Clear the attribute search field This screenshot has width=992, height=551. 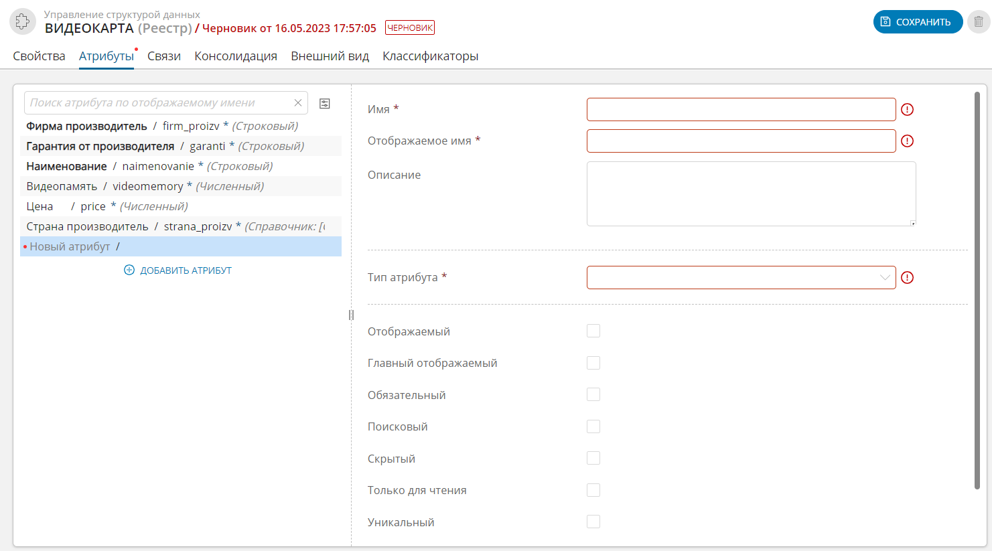298,103
